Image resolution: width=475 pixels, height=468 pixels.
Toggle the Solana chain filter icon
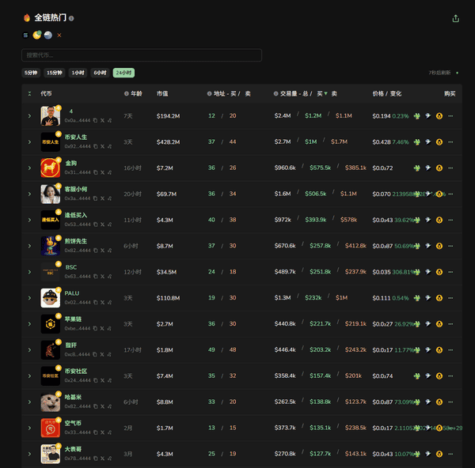[x=25, y=35]
